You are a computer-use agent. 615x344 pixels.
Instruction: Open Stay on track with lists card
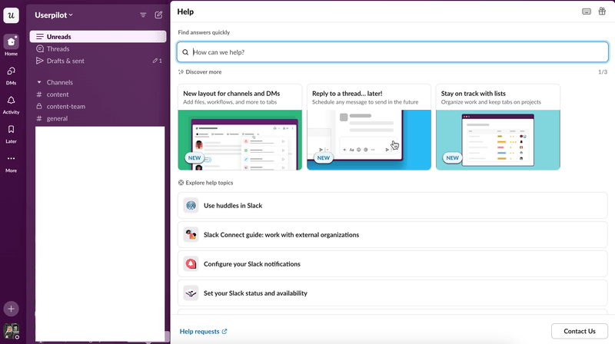(497, 127)
